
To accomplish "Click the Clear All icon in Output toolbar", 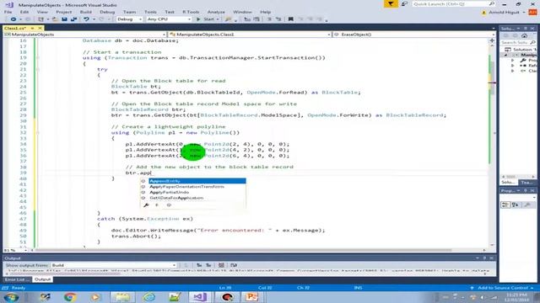I will pos(221,265).
